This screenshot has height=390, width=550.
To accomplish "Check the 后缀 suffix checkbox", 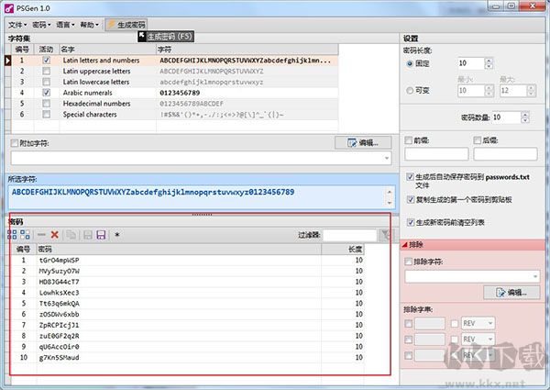I will (x=477, y=140).
